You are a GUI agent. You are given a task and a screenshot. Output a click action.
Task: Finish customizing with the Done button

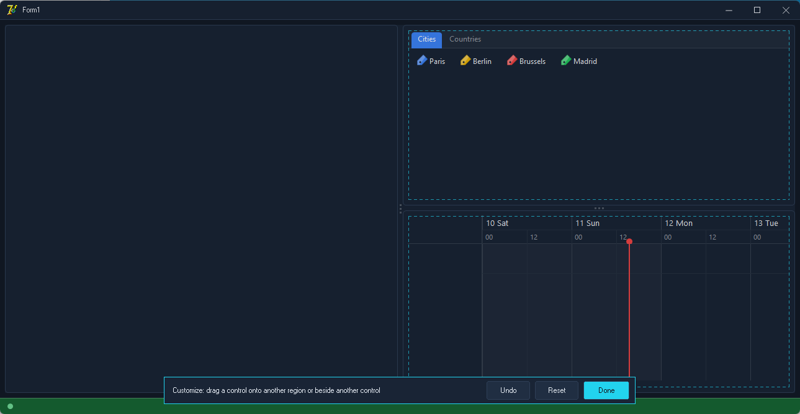pos(606,390)
